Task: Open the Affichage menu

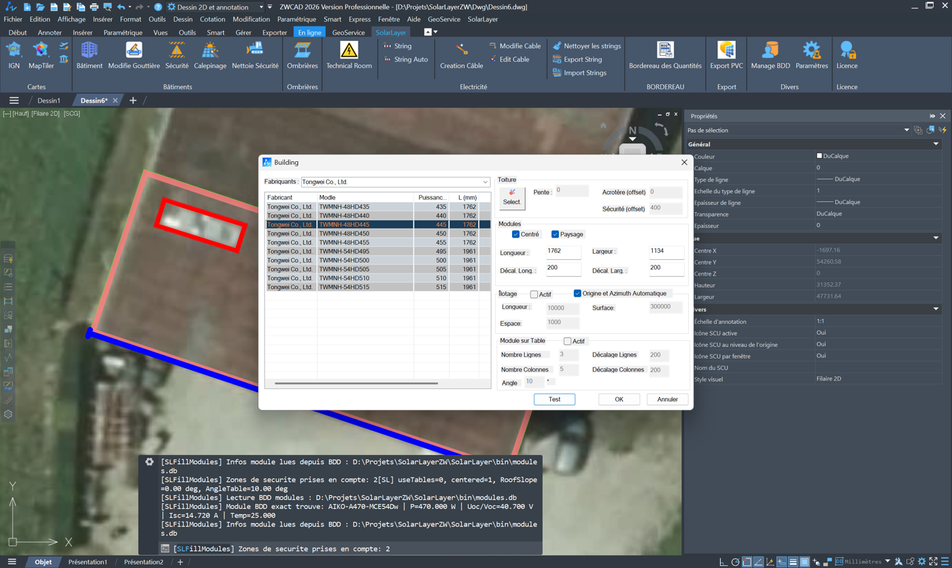Action: point(71,19)
